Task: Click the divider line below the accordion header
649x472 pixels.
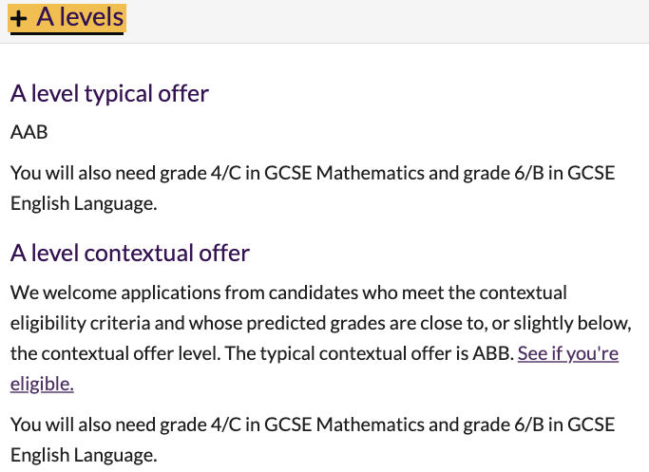Action: point(325,43)
